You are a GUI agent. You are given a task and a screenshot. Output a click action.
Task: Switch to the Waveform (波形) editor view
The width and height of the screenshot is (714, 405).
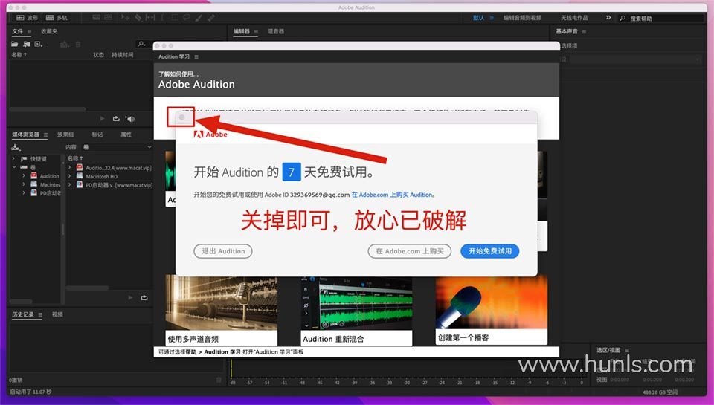[x=27, y=18]
